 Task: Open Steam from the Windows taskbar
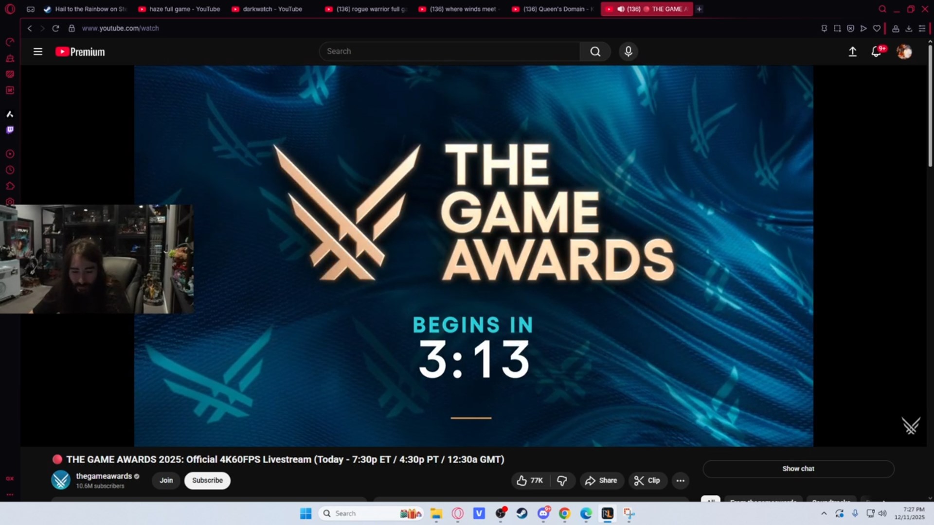[x=522, y=513]
